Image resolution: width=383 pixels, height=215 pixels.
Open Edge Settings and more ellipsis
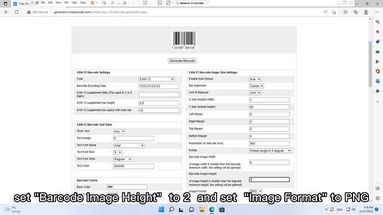(x=376, y=12)
